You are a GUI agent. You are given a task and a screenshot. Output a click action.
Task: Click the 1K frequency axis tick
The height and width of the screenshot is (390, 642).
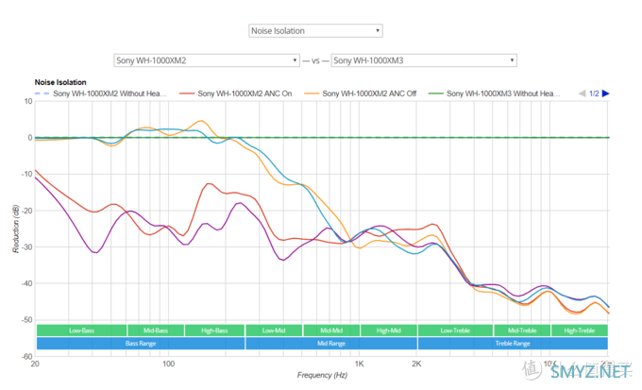[x=359, y=364]
